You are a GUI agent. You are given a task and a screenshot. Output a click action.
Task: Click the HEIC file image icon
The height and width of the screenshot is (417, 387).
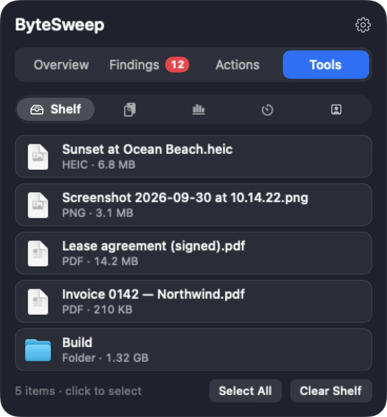pyautogui.click(x=38, y=157)
